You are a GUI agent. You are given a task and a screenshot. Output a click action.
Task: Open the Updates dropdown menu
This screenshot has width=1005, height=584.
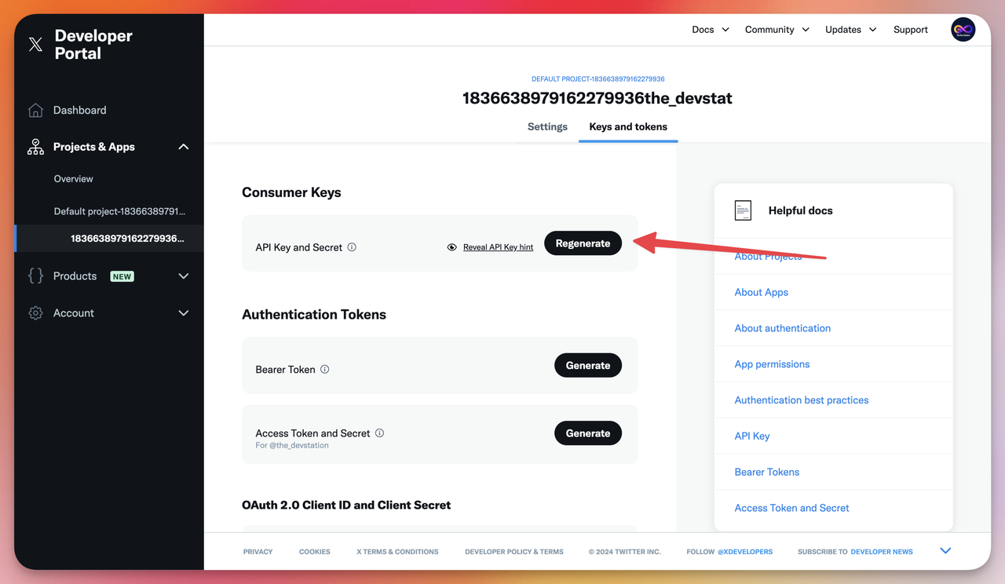(x=850, y=30)
